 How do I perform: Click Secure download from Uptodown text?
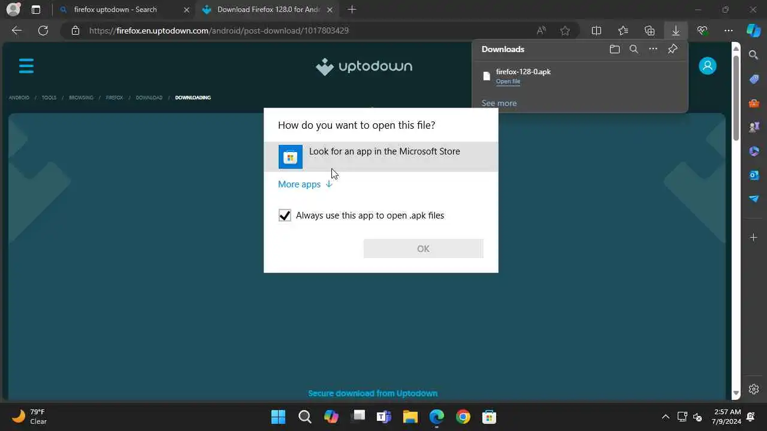[373, 393]
